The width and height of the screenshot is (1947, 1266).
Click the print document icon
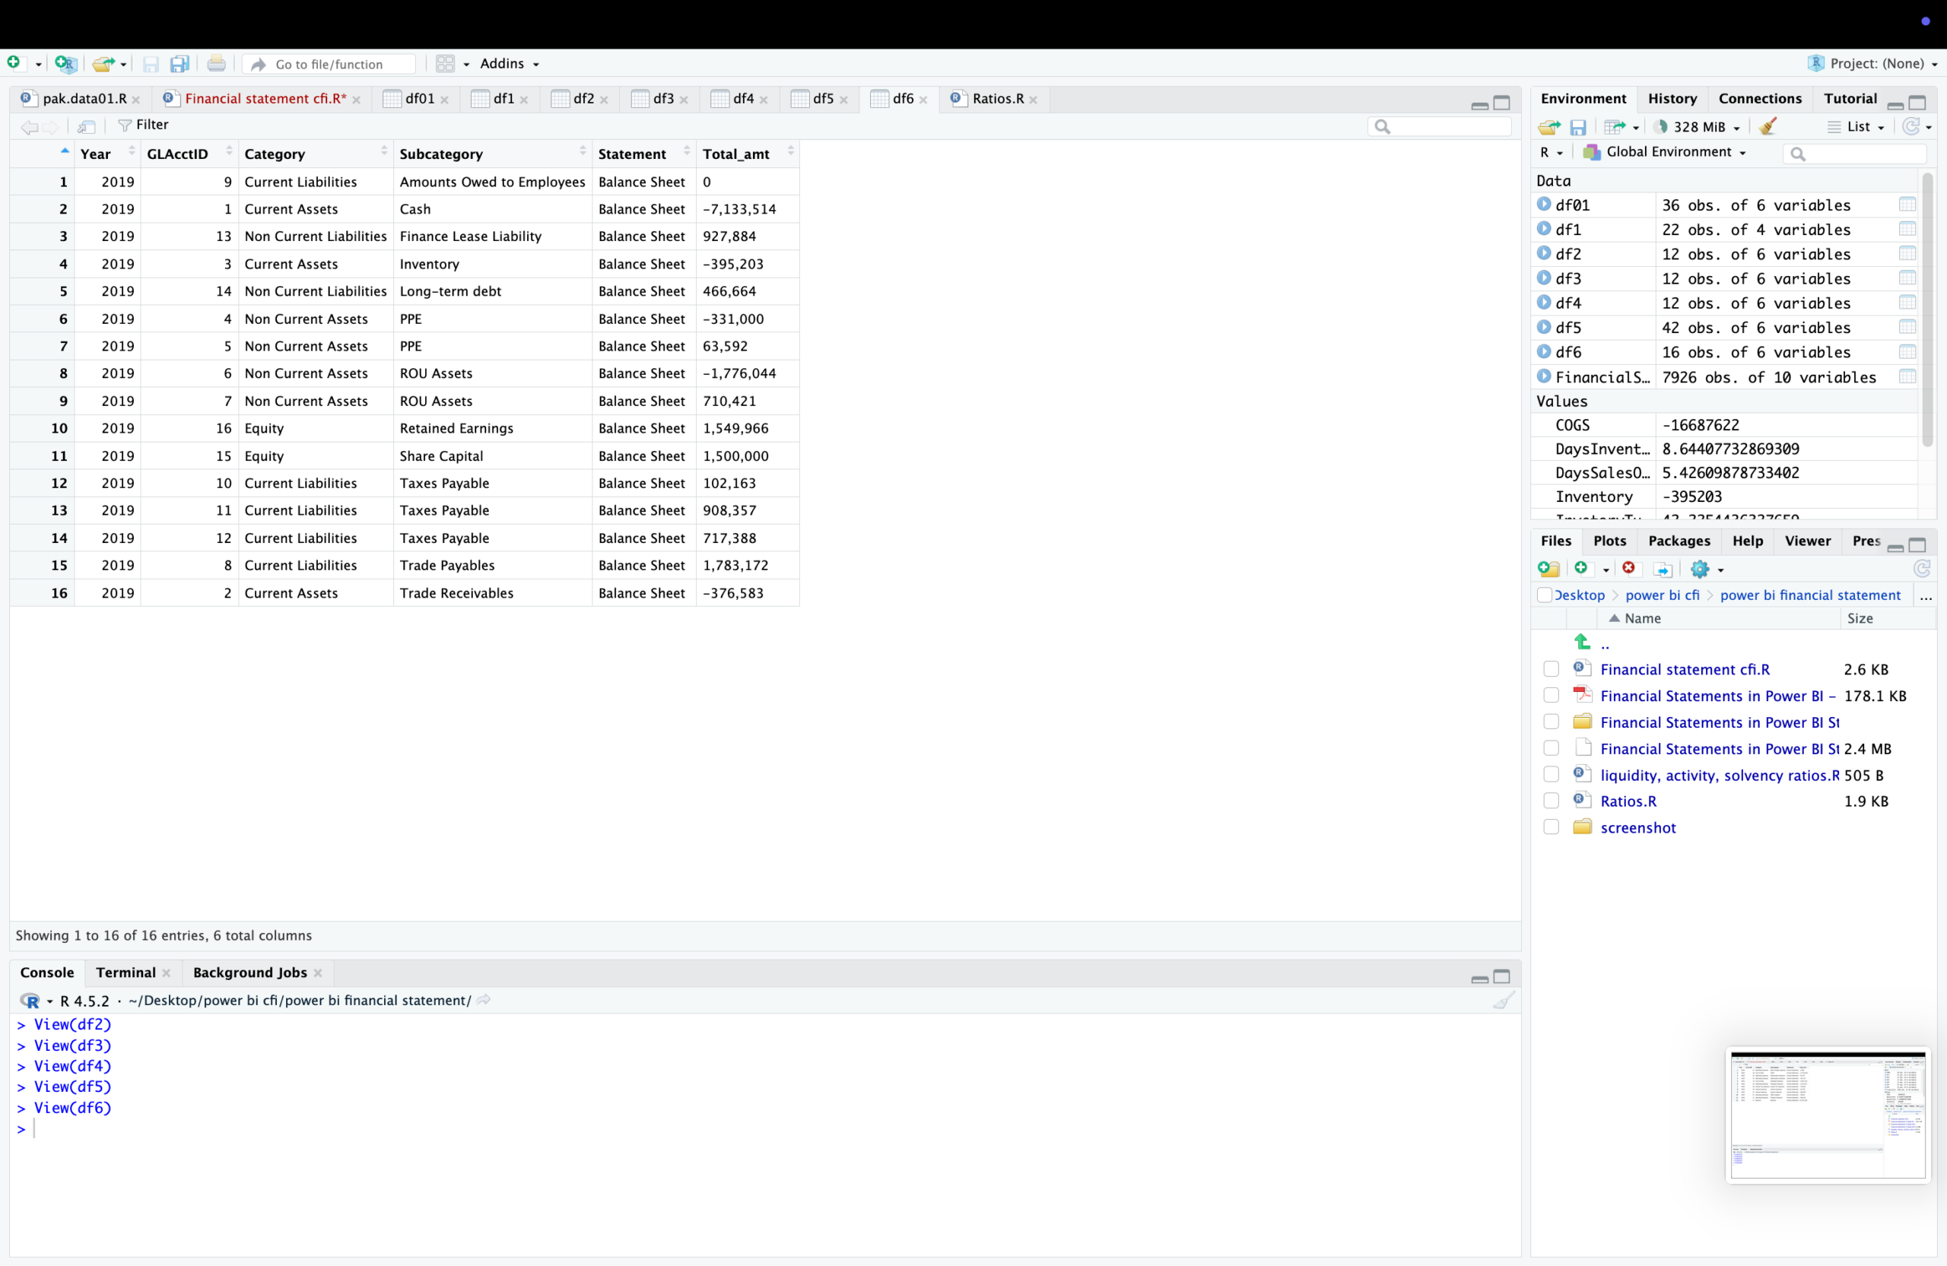click(216, 63)
